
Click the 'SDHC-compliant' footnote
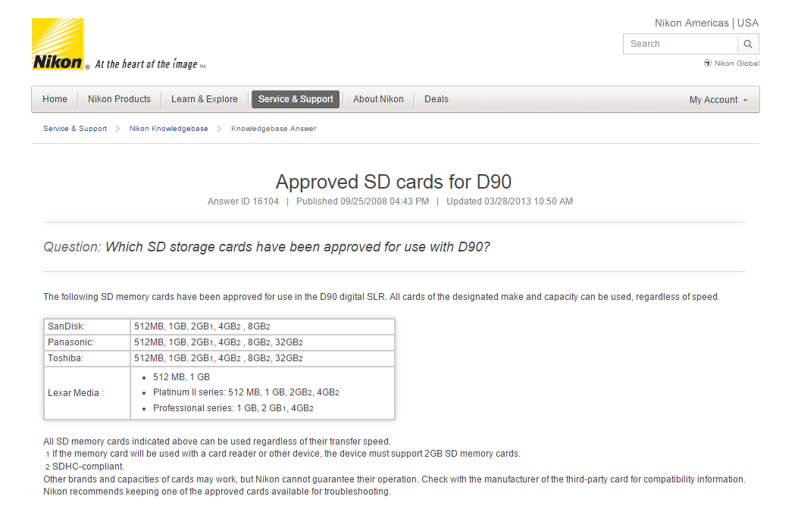pos(84,467)
